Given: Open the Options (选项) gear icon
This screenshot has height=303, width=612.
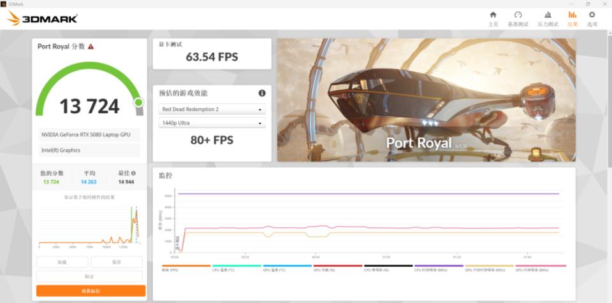Looking at the screenshot, I should coord(592,15).
